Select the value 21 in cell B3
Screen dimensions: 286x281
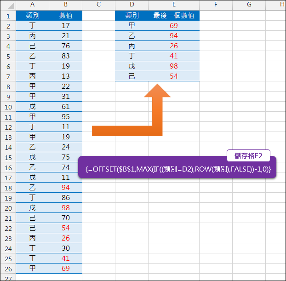click(66, 36)
